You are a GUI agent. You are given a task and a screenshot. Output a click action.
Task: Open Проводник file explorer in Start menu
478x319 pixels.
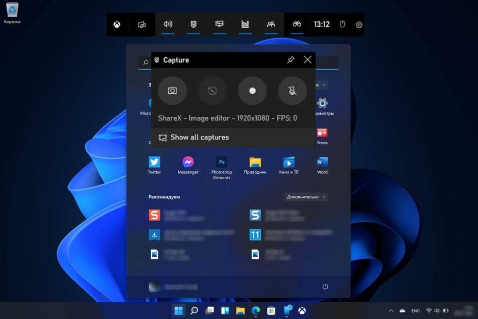[255, 165]
